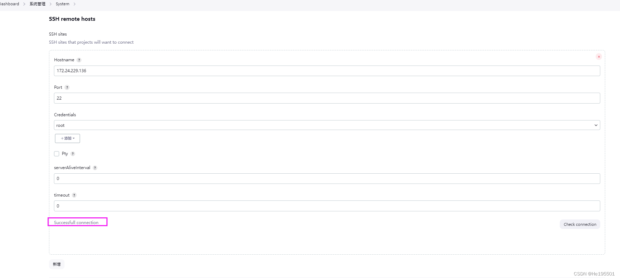Click into the Port input field
Screen dimensions: 620x279
coord(327,98)
